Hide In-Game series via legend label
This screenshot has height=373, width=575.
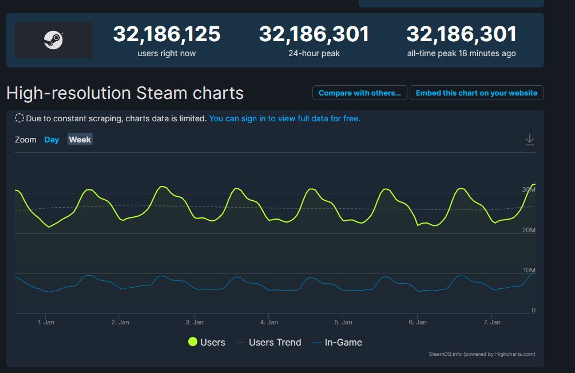343,342
